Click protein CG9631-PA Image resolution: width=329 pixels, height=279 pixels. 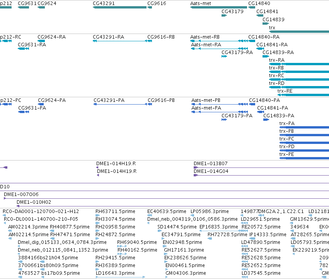[x=32, y=108]
